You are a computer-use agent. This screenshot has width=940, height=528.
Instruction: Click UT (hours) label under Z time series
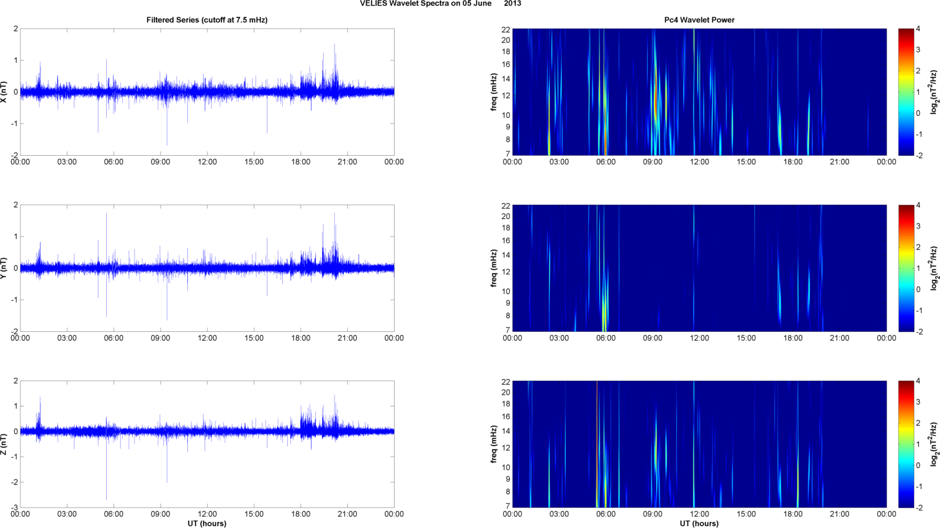(207, 524)
